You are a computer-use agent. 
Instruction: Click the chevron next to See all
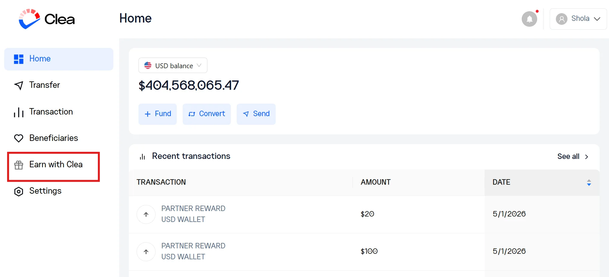(586, 157)
